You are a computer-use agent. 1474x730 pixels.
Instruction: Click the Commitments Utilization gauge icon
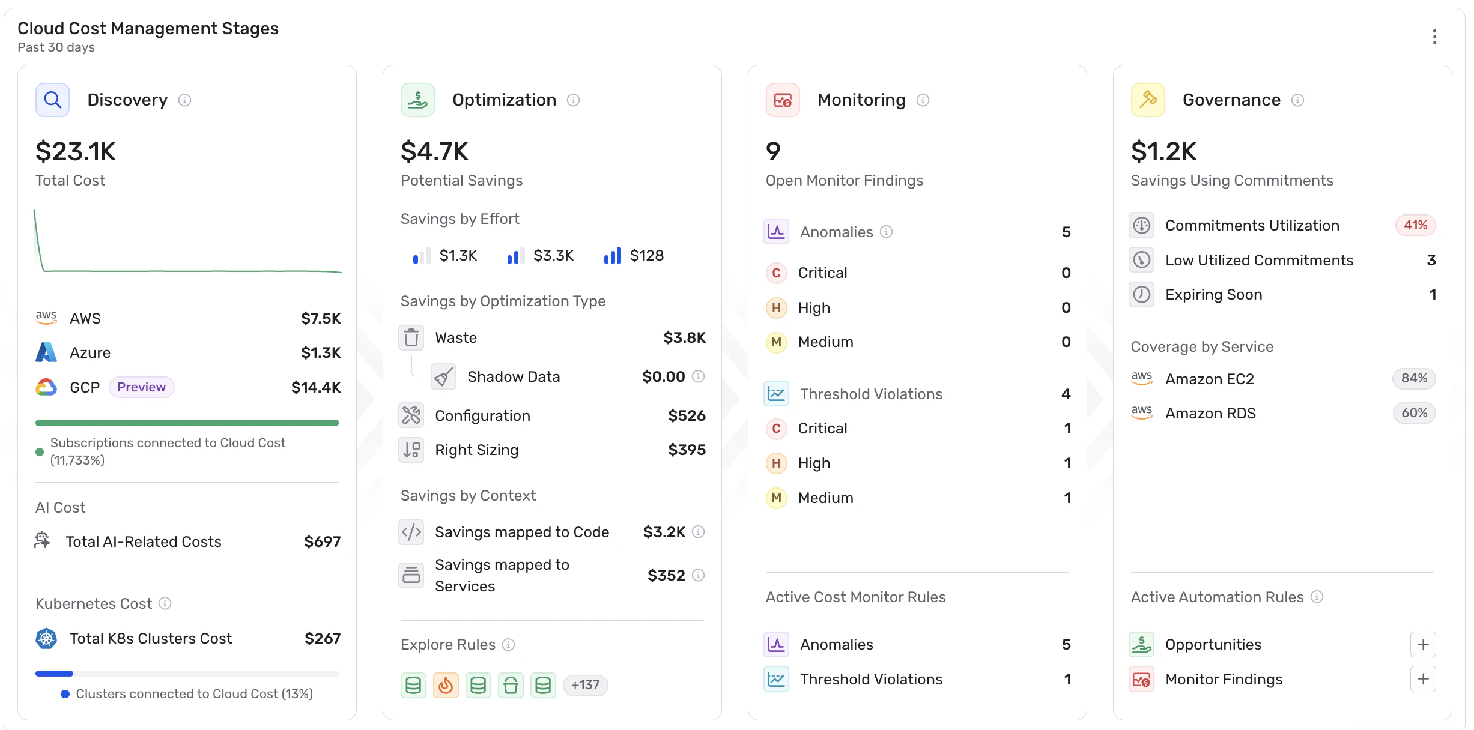coord(1141,225)
